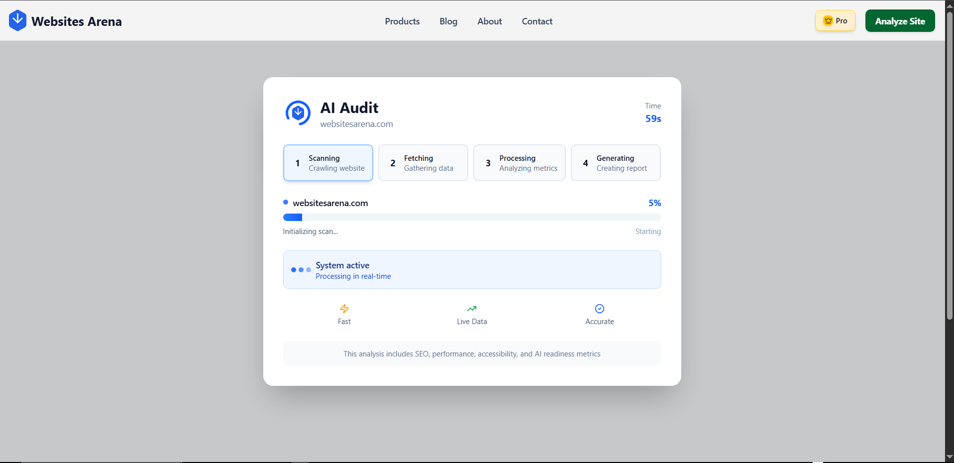Image resolution: width=954 pixels, height=463 pixels.
Task: Click the blue status dot beside websitesarena.com
Action: point(285,202)
